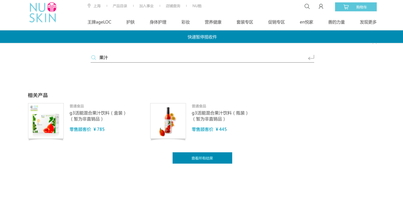403x197 pixels.
Task: Click the magnifier icon in the search field
Action: [94, 57]
